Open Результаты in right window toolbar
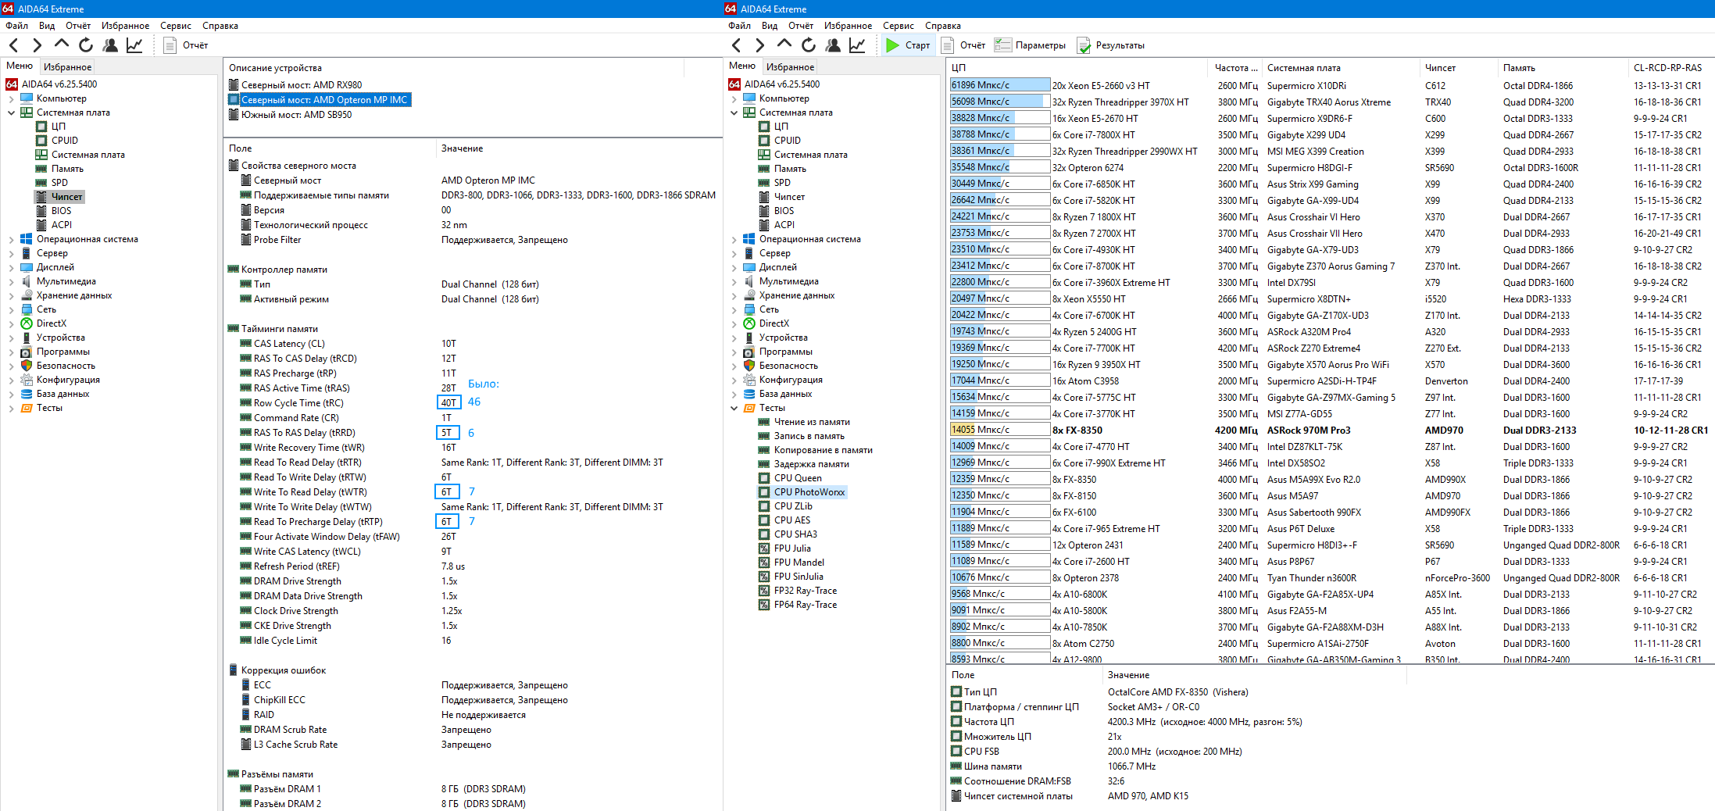The width and height of the screenshot is (1715, 811). [x=1111, y=45]
